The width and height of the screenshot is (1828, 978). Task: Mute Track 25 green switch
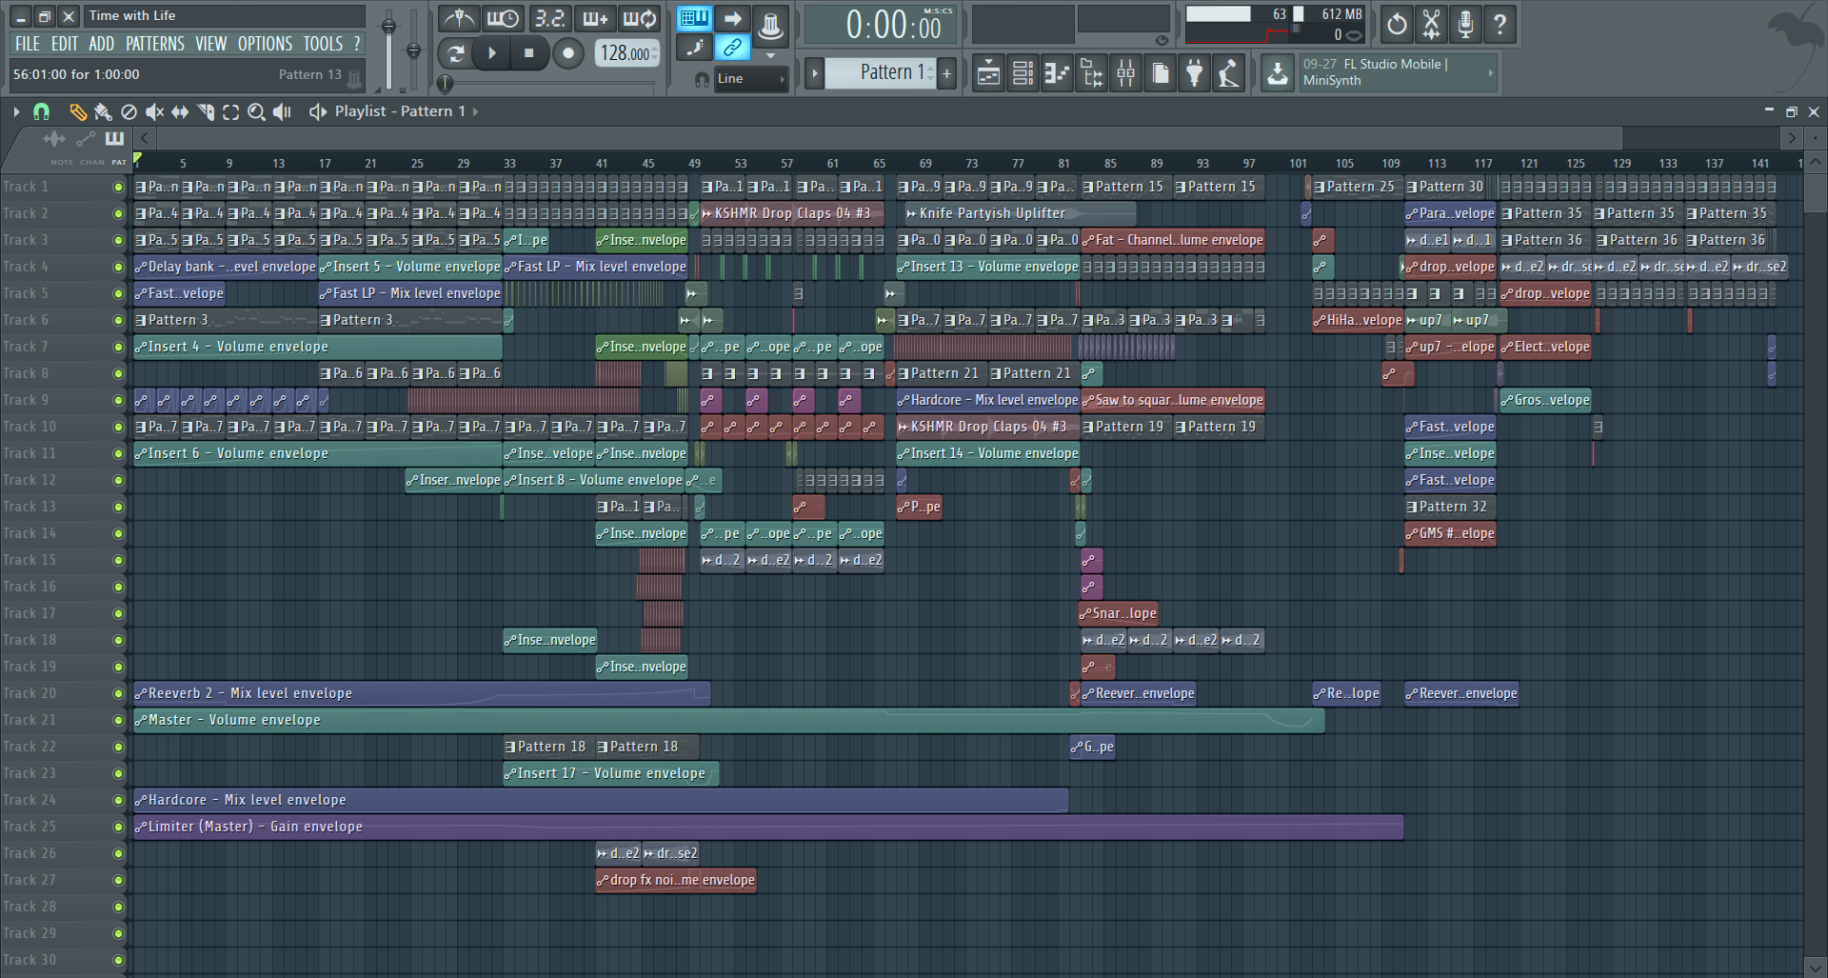point(118,828)
